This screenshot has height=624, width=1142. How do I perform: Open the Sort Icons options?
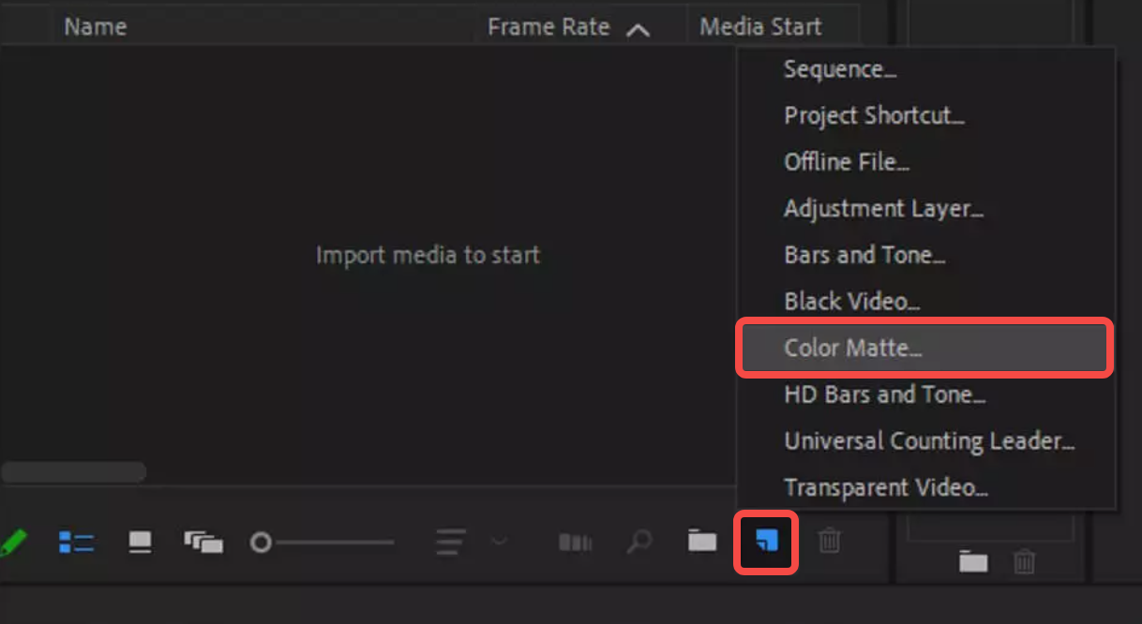[448, 542]
